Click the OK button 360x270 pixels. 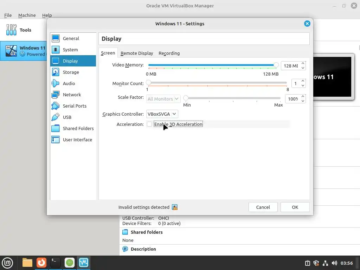coord(295,207)
